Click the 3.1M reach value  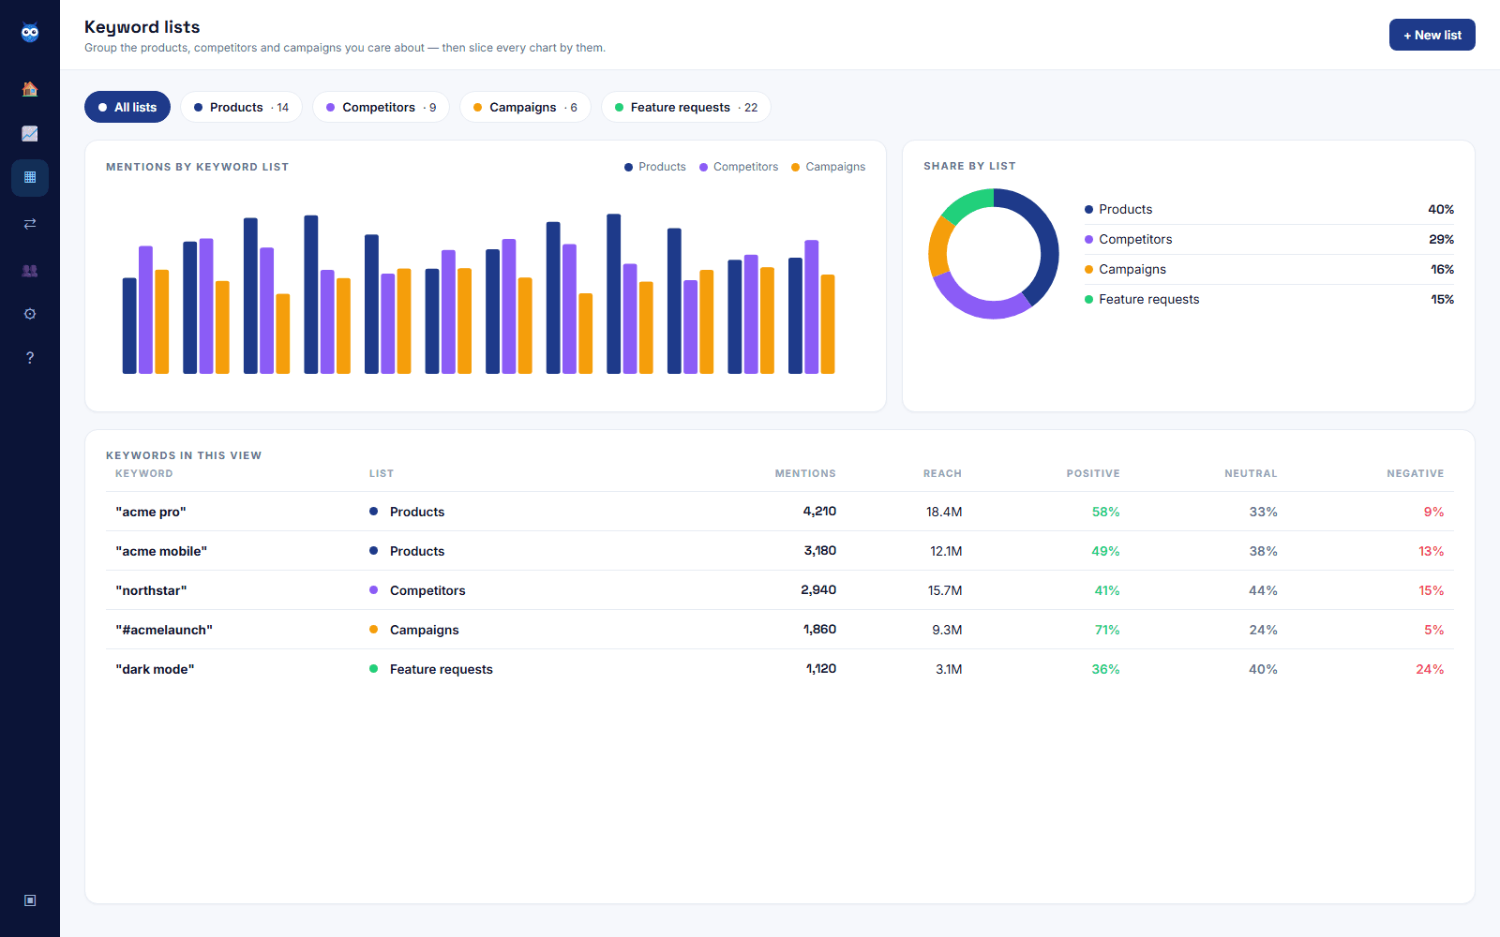coord(949,669)
